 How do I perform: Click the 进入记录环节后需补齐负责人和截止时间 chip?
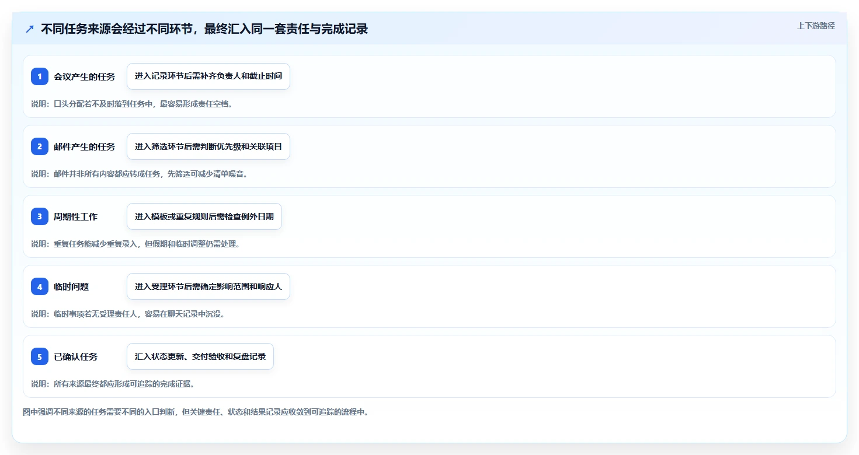point(208,76)
